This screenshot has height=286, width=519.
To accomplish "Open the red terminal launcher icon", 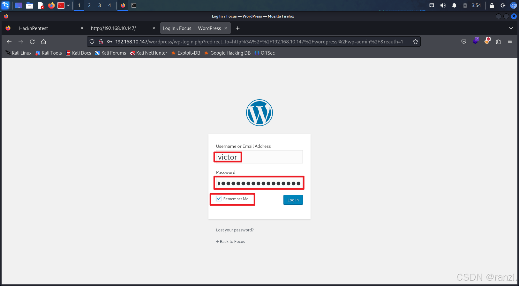I will coord(61,5).
